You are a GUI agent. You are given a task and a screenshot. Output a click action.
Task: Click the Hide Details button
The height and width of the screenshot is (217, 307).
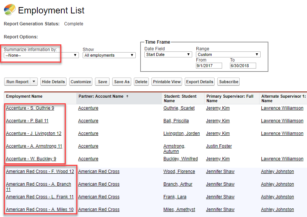(x=53, y=82)
